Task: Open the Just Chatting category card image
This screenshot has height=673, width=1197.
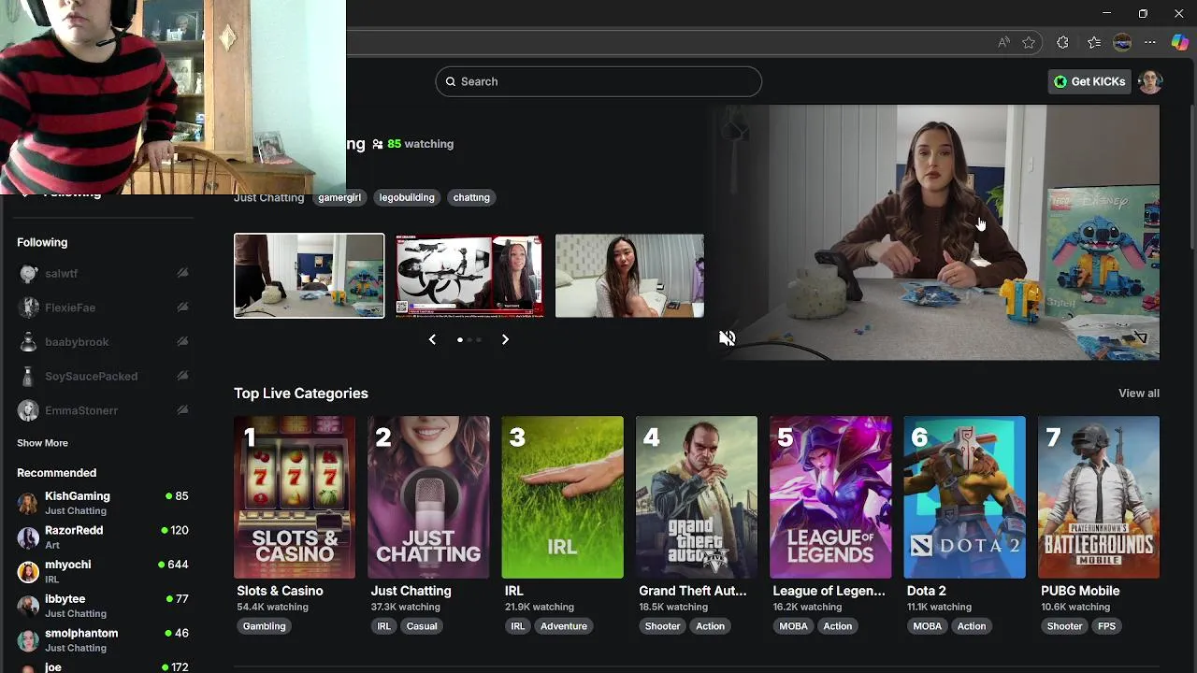Action: tap(428, 497)
